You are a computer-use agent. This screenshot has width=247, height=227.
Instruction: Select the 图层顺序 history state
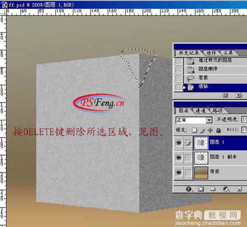[208, 69]
